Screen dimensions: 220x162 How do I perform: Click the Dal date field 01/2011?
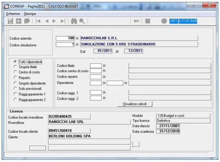point(103,51)
